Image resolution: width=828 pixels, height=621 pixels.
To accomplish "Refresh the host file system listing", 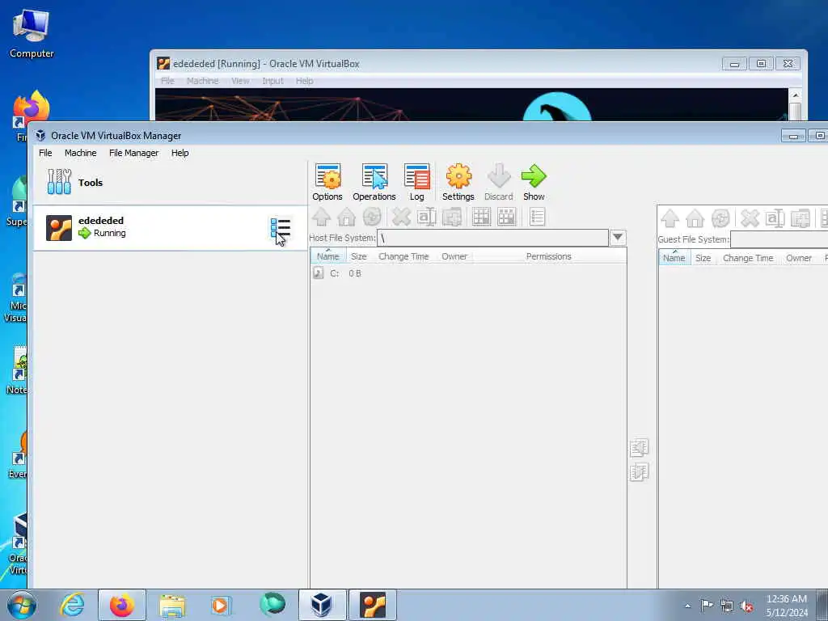I will pos(372,217).
